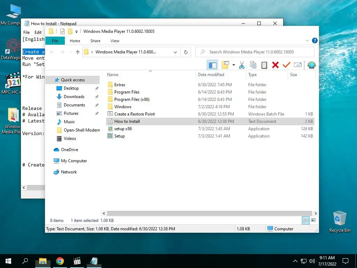Open Pictures in the navigation pane
Viewport: 357px width, 268px height.
[71, 113]
